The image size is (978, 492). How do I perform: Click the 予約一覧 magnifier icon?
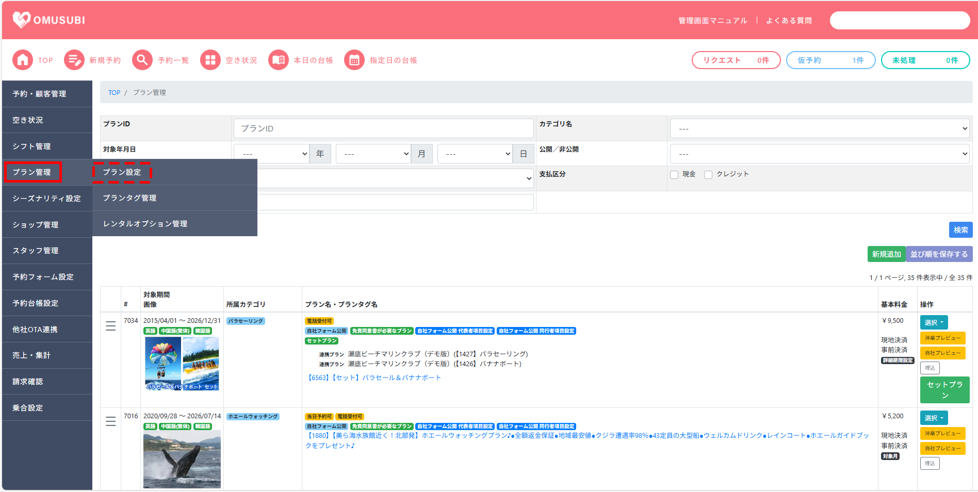[x=142, y=60]
